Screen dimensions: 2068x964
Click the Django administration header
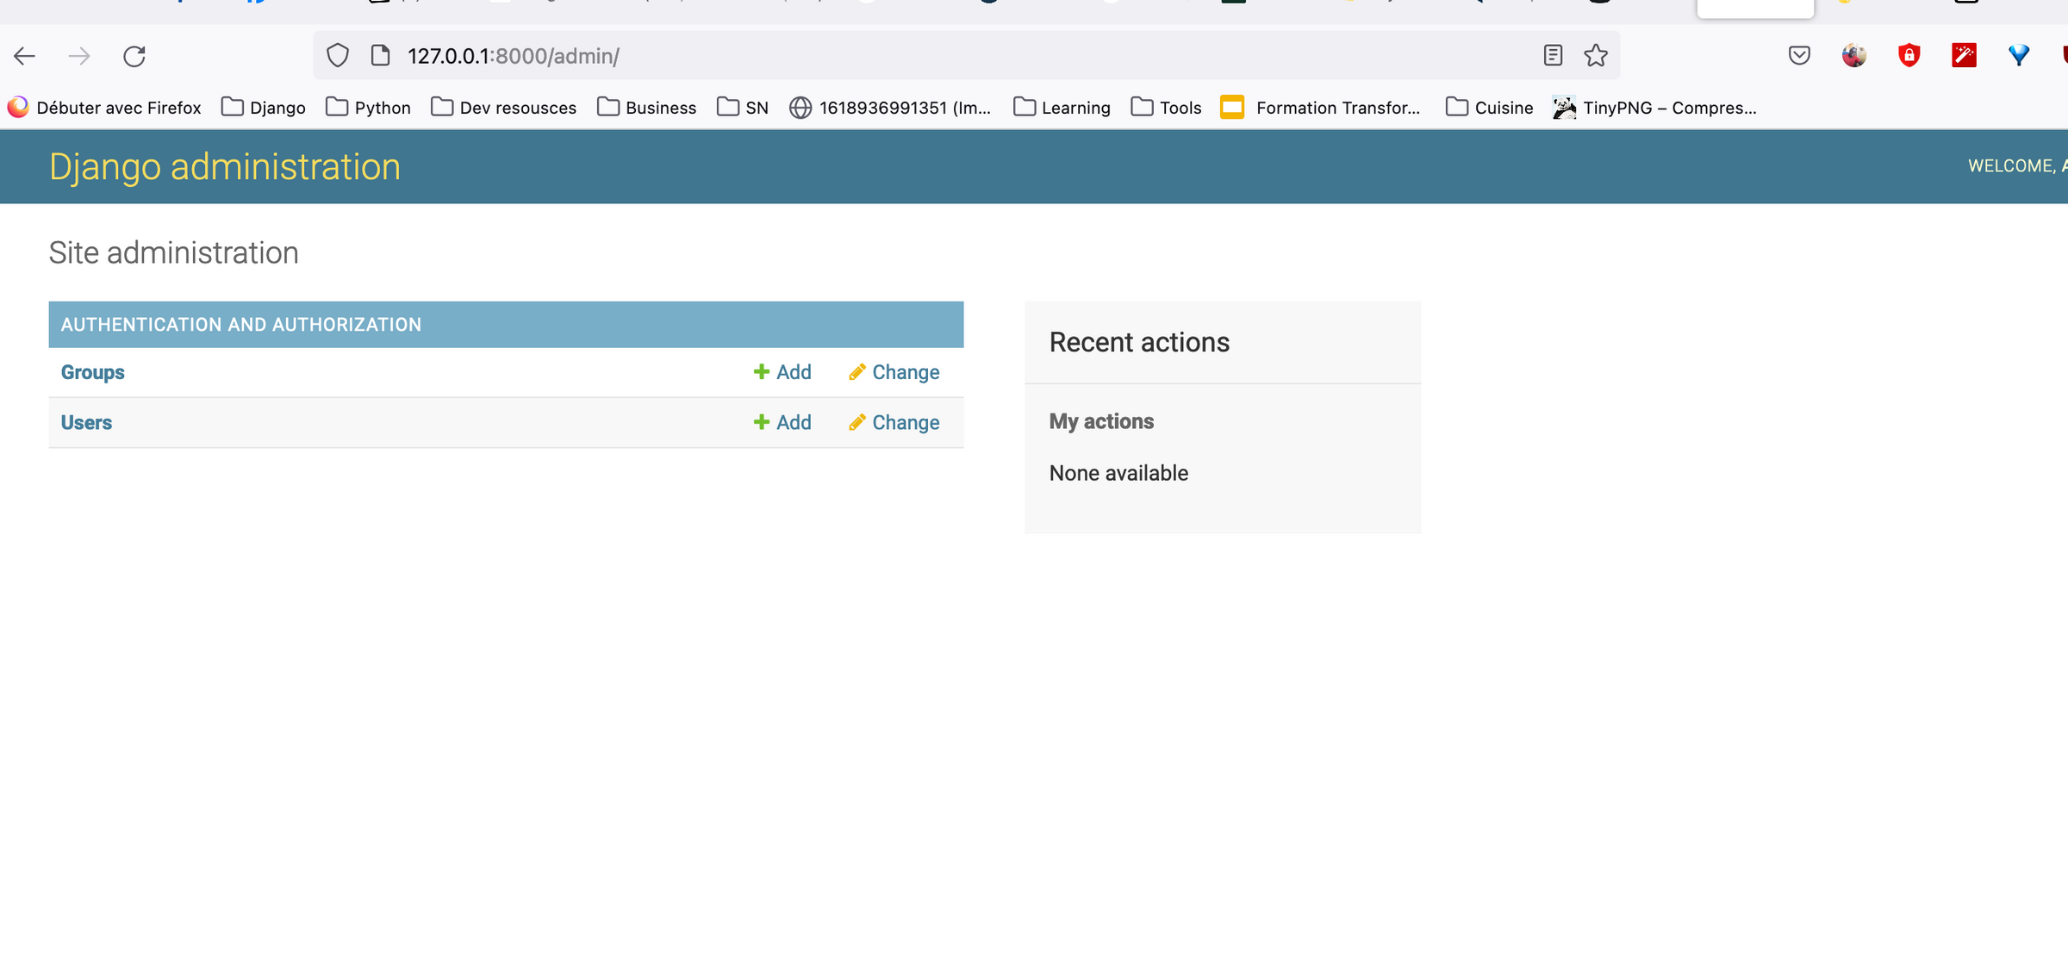[225, 166]
